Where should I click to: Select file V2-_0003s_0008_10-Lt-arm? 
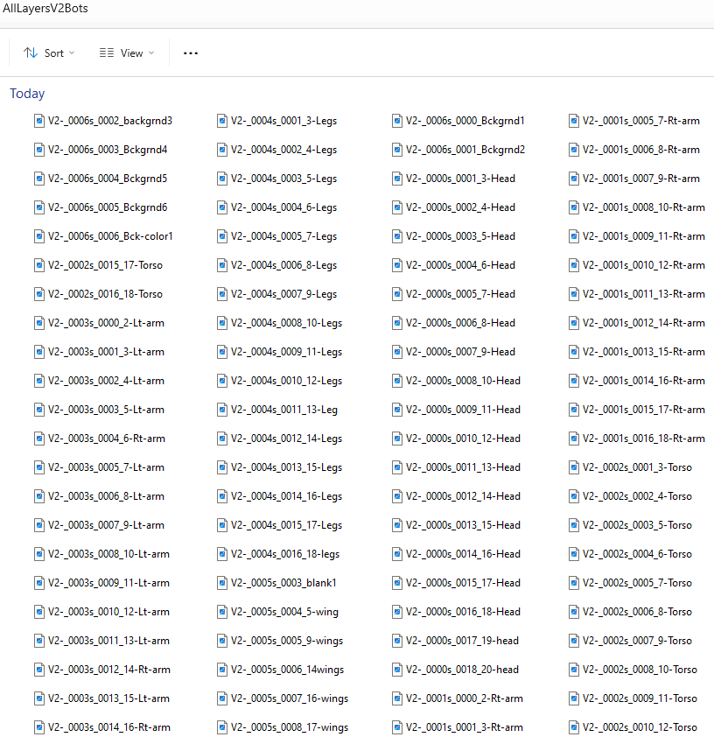click(x=101, y=554)
